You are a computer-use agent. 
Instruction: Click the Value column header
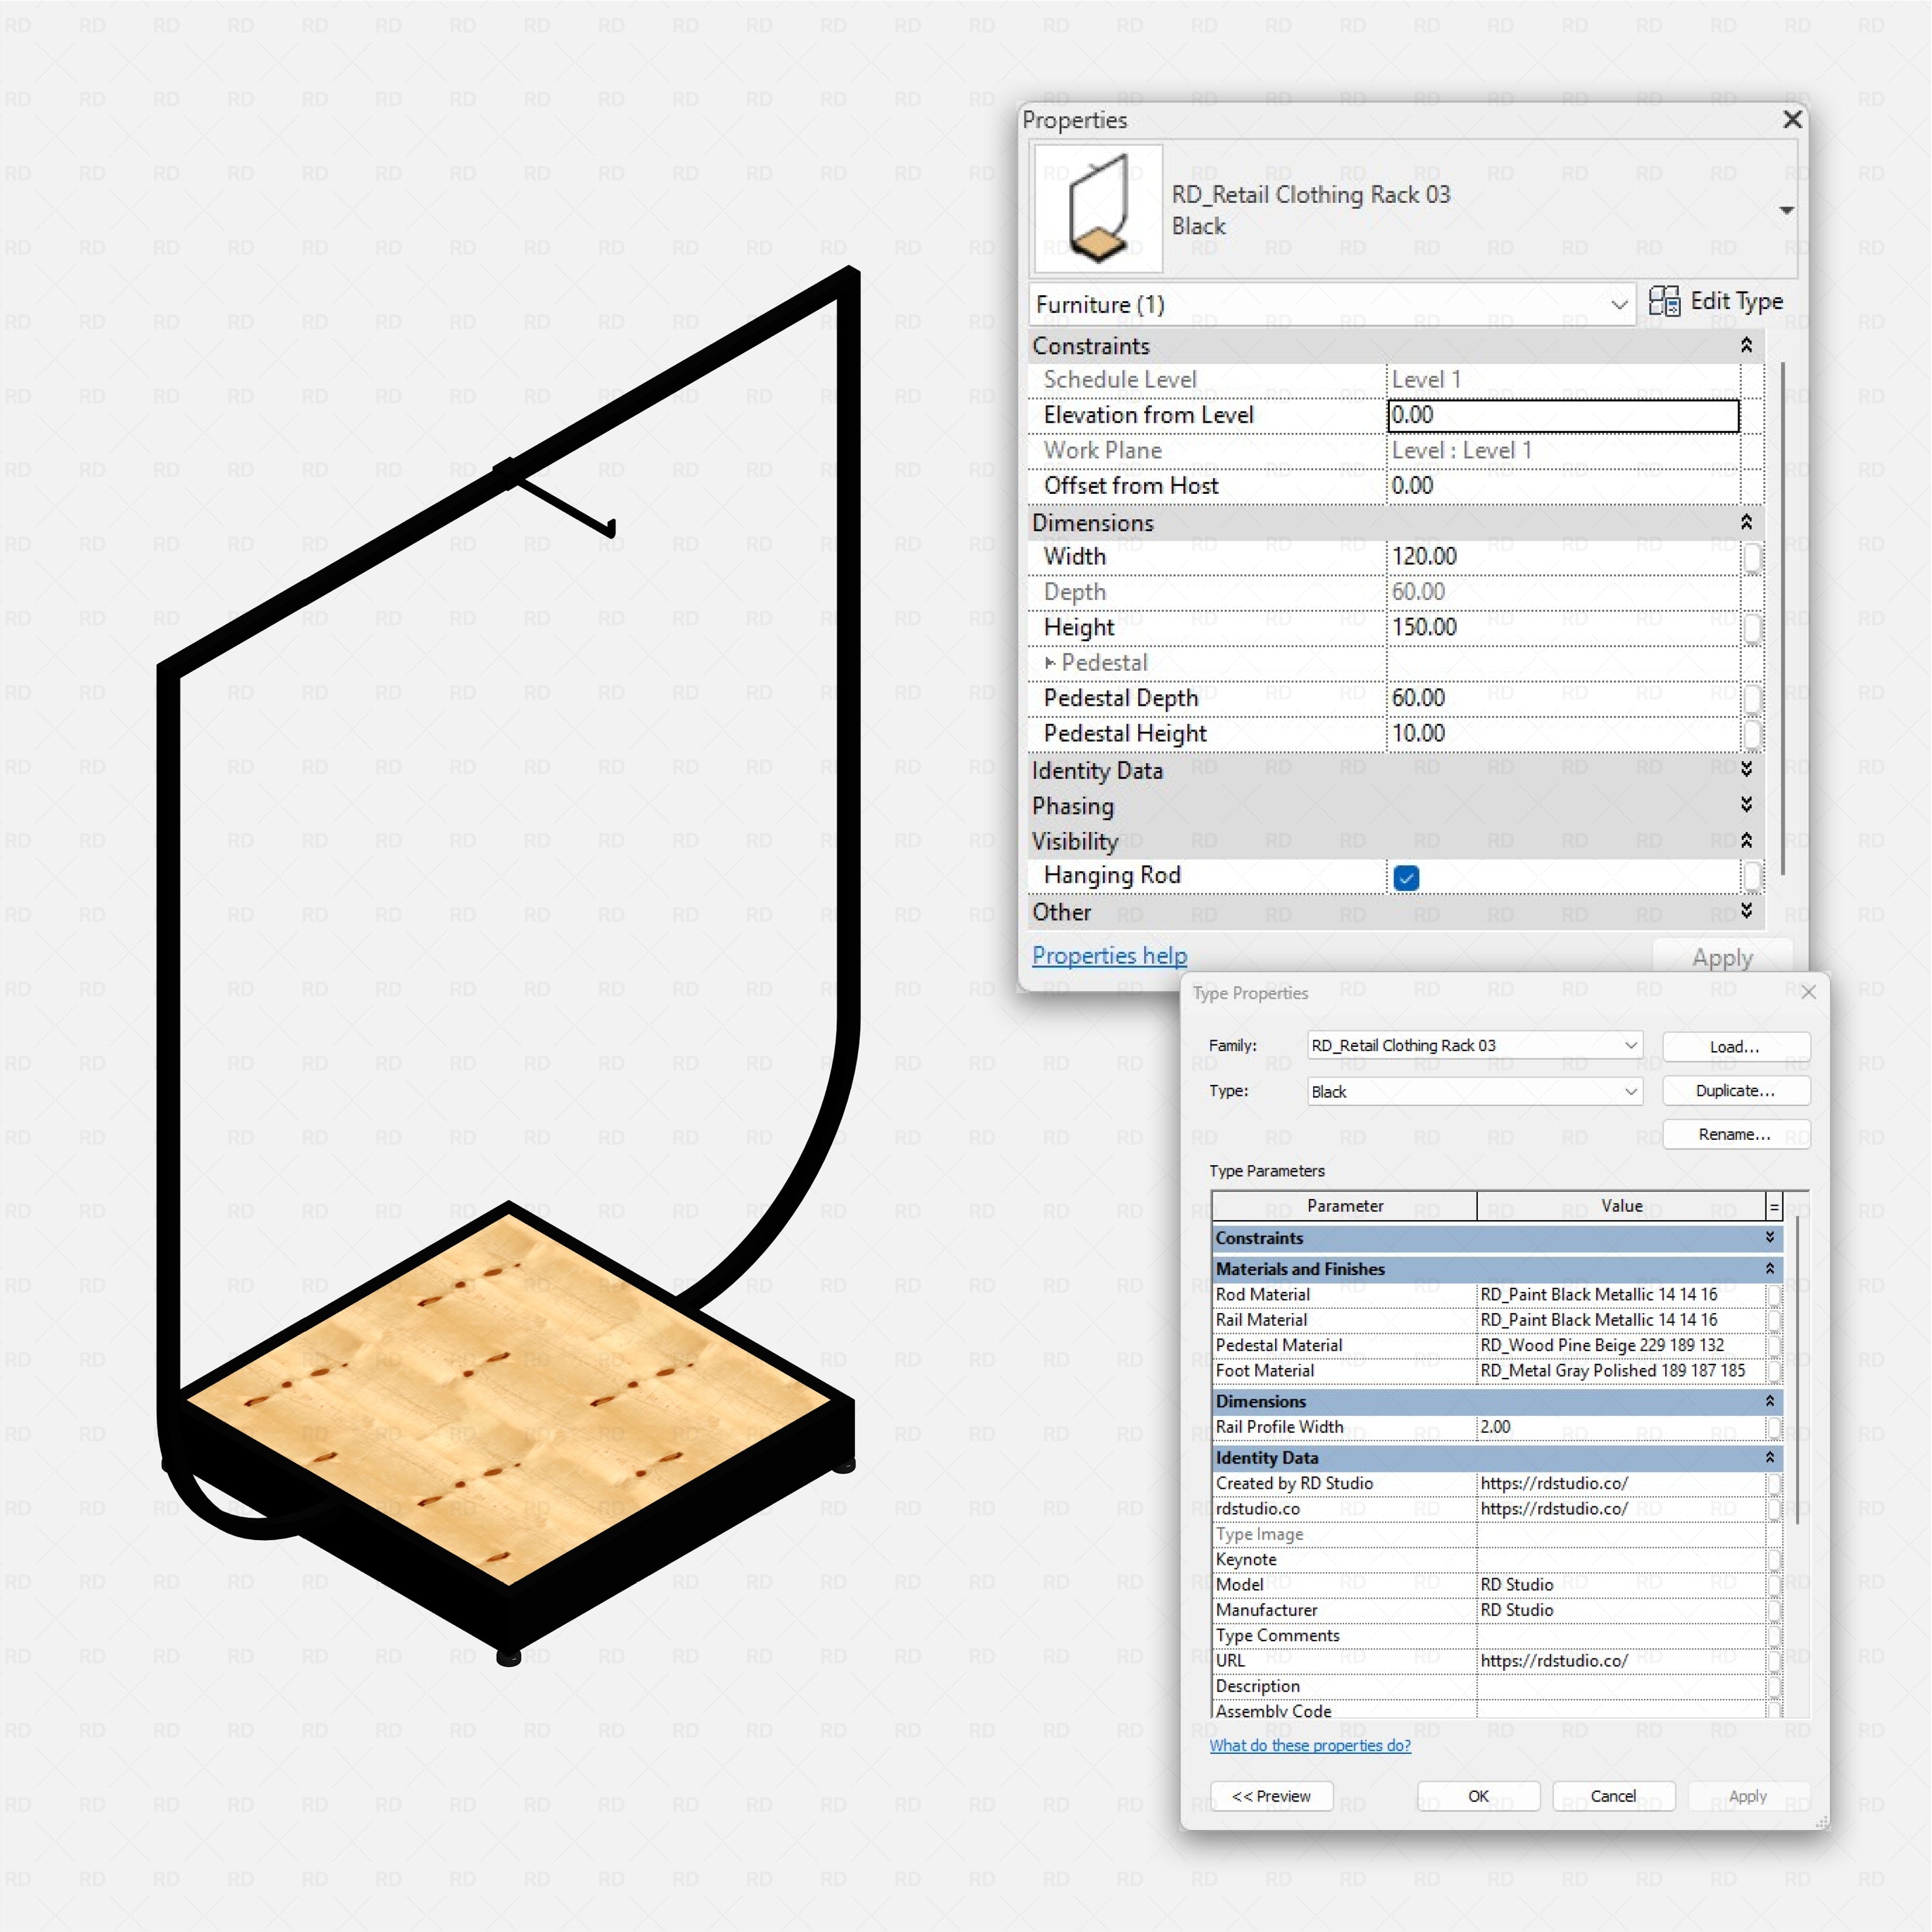coord(1621,1206)
